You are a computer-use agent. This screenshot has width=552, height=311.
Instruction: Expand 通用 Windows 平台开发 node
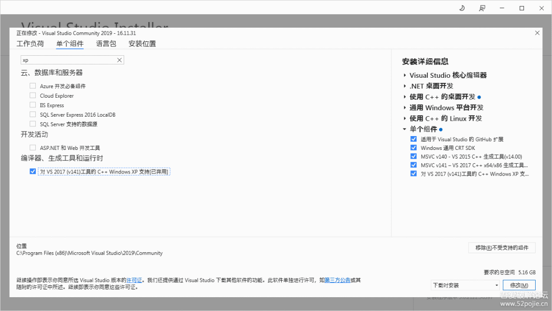pyautogui.click(x=405, y=108)
